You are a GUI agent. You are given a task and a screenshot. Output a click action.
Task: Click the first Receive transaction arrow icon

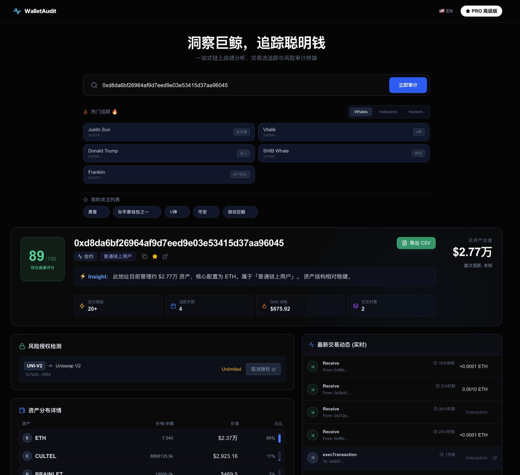click(312, 366)
